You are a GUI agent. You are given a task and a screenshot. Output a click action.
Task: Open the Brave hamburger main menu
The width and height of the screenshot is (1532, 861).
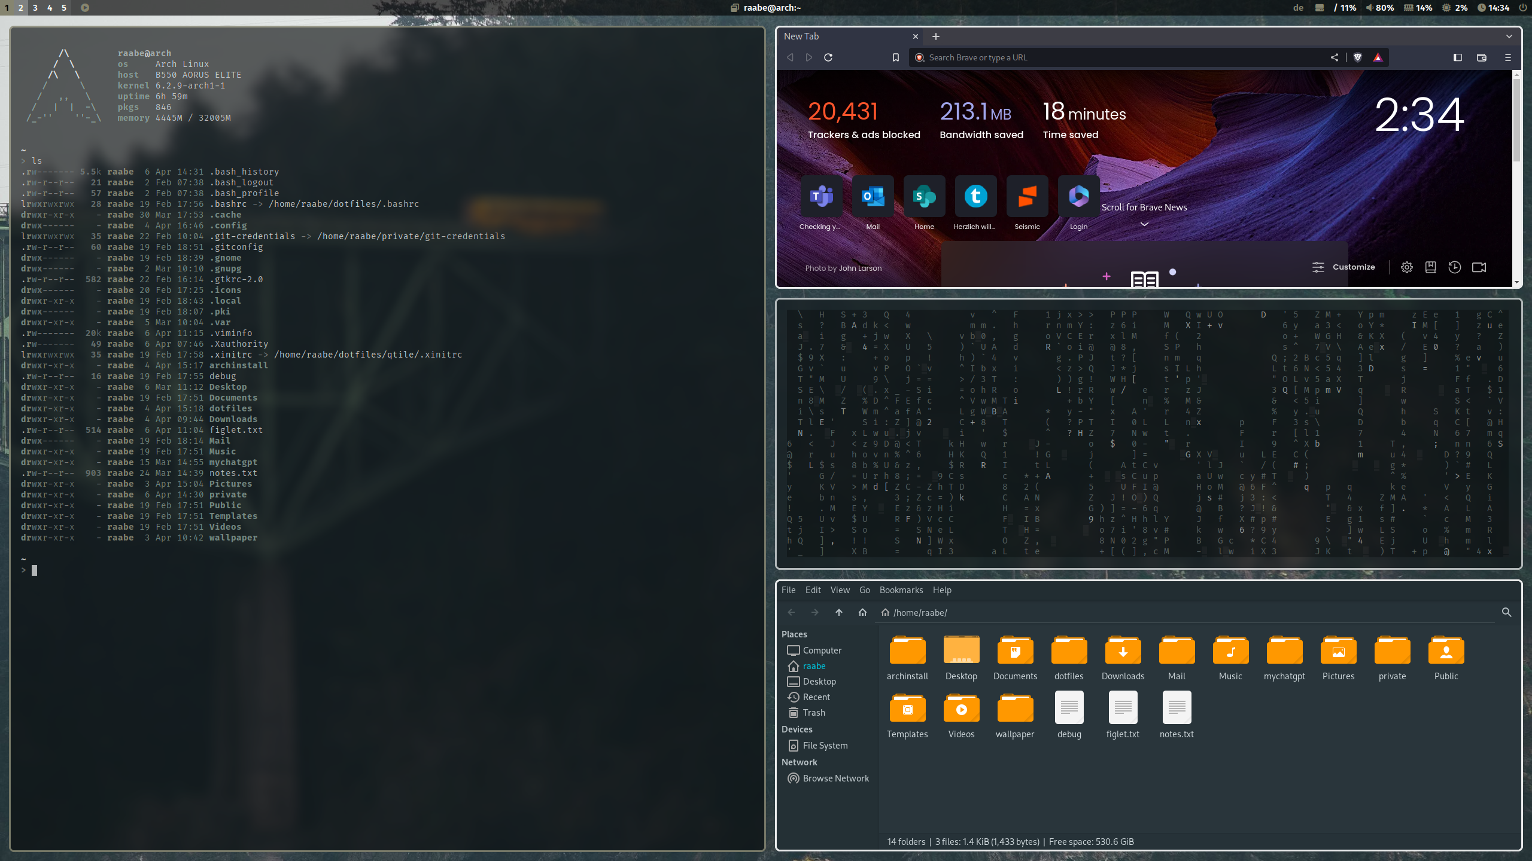click(1507, 57)
